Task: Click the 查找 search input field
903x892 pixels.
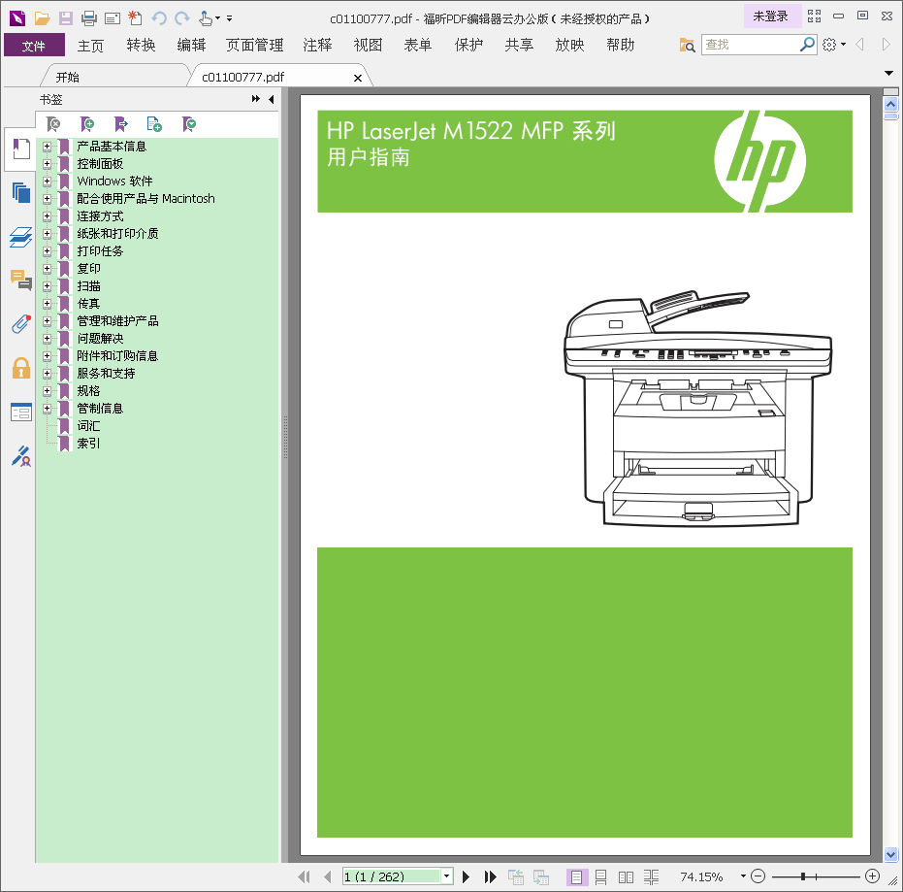Action: (x=751, y=45)
